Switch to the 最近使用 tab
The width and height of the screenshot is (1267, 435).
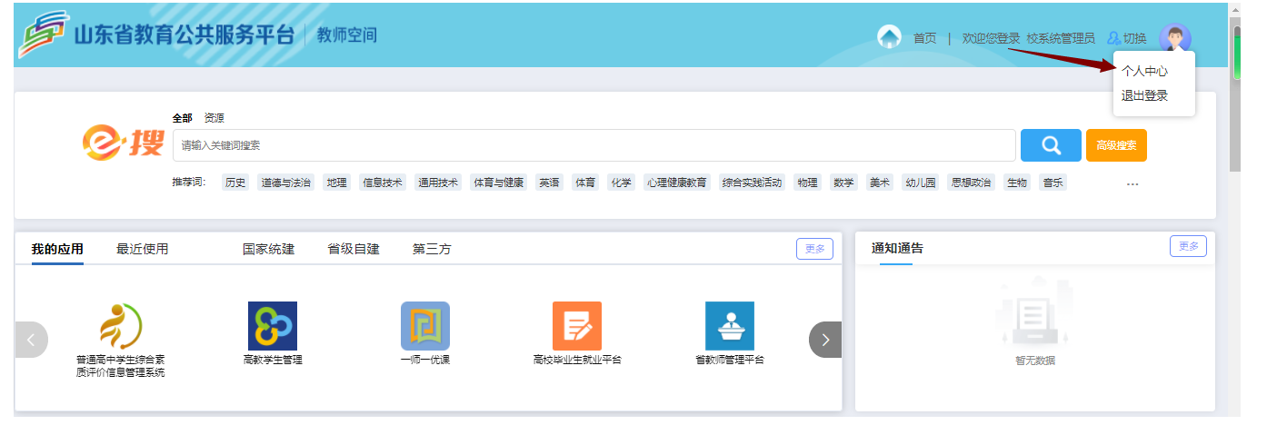142,249
